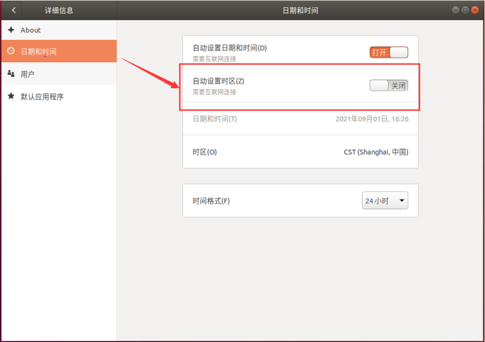This screenshot has height=342, width=485.
Task: Go back using the header arrow button
Action: [13, 10]
